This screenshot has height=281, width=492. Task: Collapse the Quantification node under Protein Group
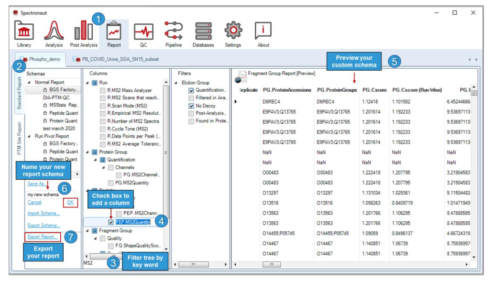point(96,160)
